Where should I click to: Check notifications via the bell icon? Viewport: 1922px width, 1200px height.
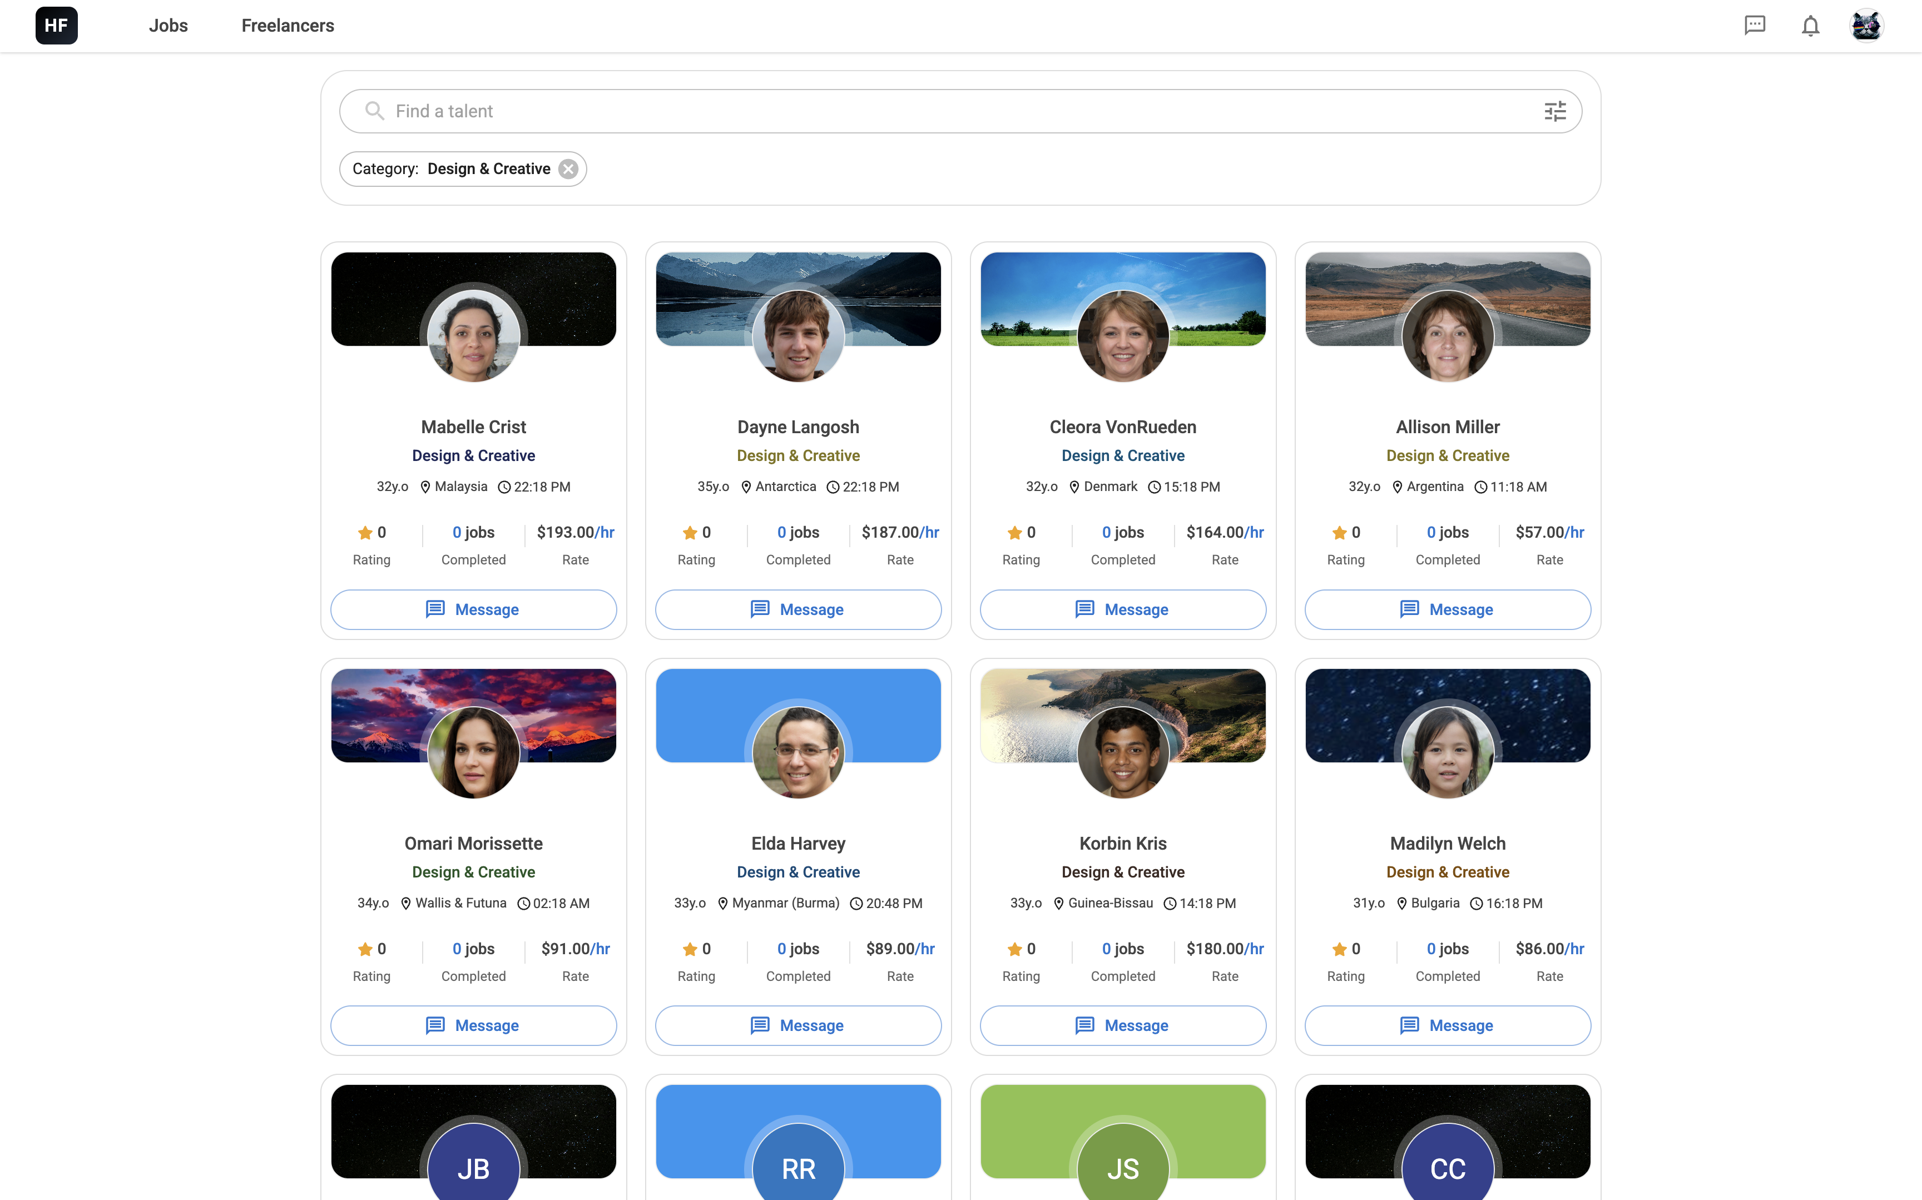click(x=1811, y=26)
